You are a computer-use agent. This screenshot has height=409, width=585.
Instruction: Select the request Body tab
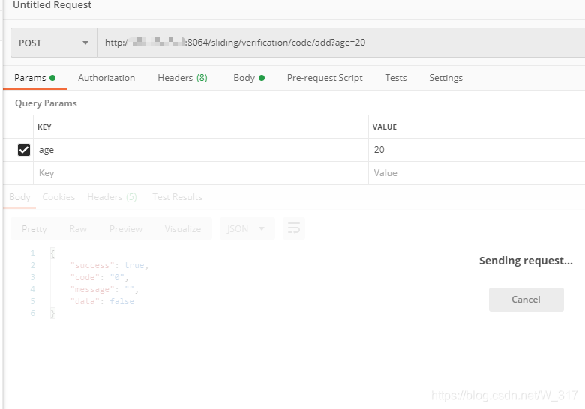(249, 78)
